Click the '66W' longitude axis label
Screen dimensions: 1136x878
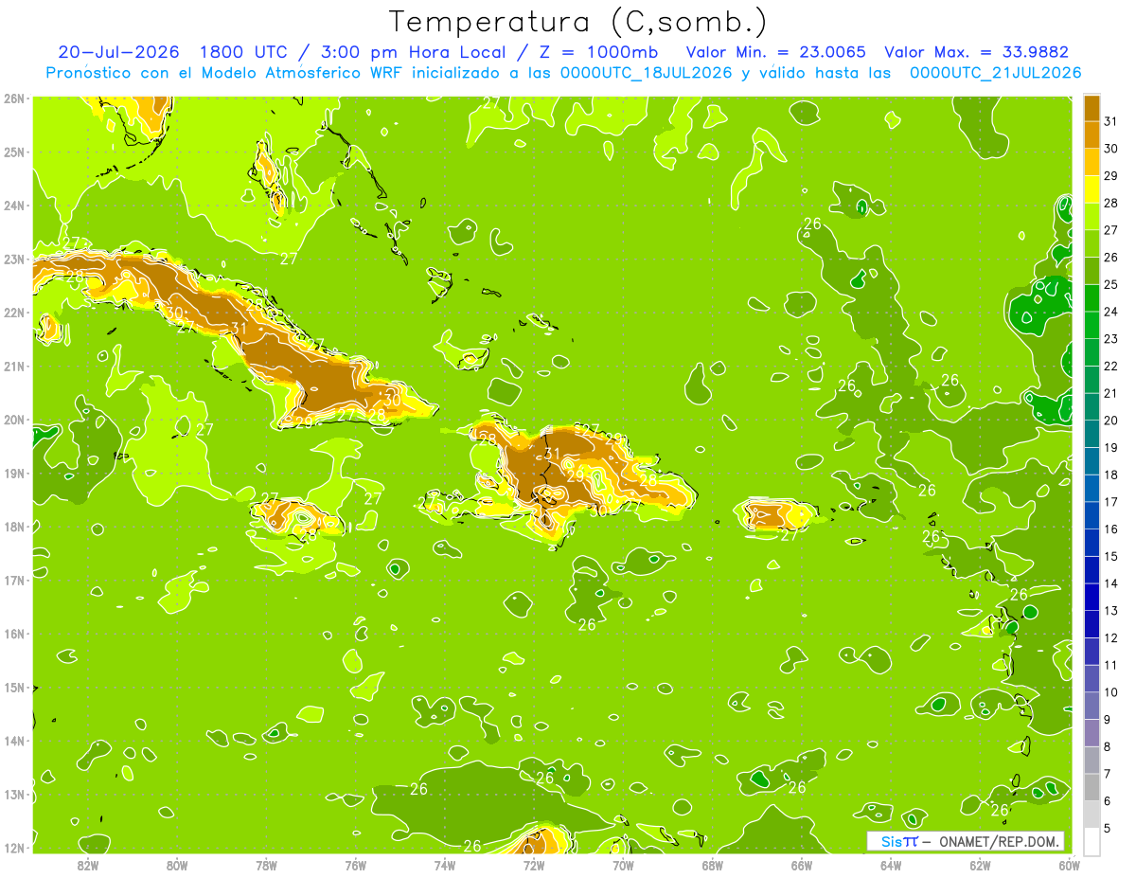802,866
